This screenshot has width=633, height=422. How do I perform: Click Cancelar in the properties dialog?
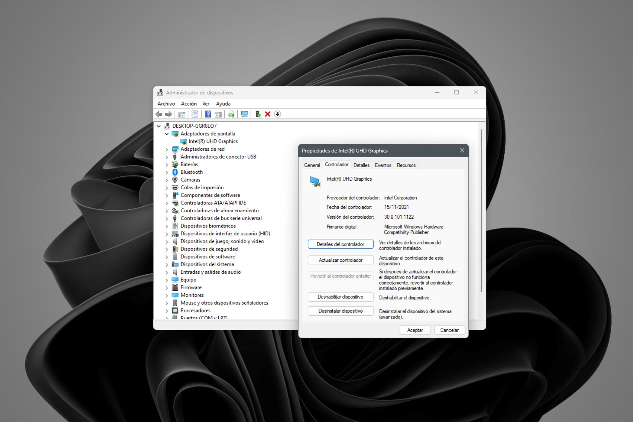tap(449, 330)
